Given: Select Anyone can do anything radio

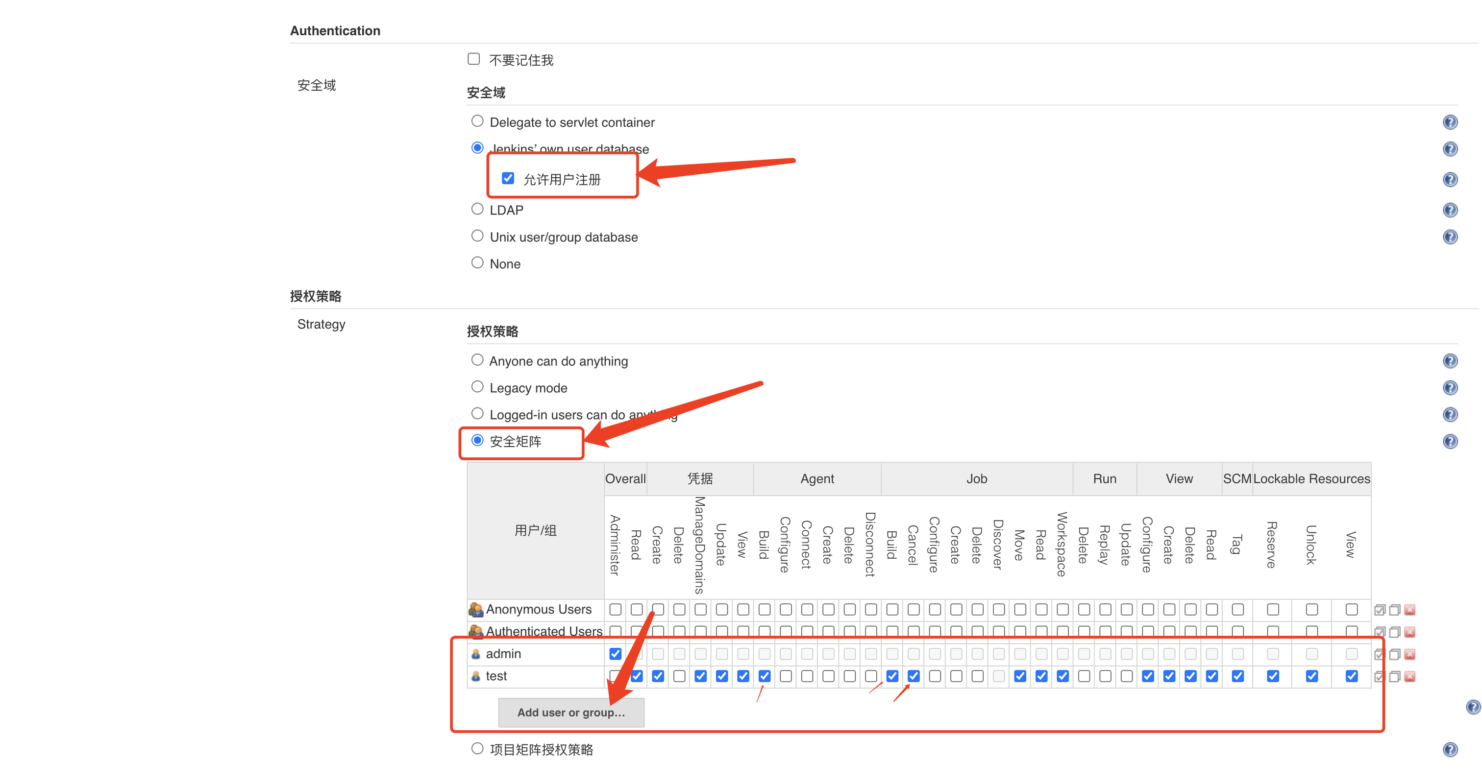Looking at the screenshot, I should click(x=477, y=360).
